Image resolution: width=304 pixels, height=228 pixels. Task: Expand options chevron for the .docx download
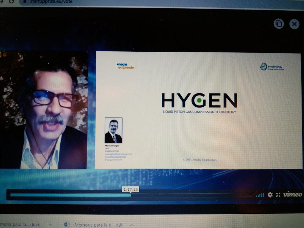click(x=50, y=224)
